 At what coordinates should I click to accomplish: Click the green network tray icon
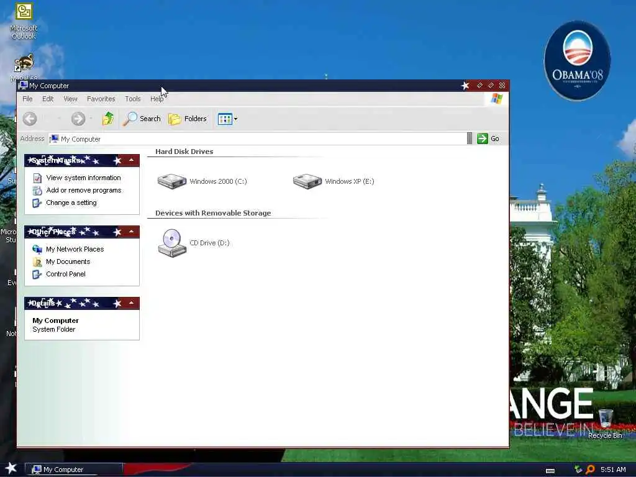[x=578, y=470]
